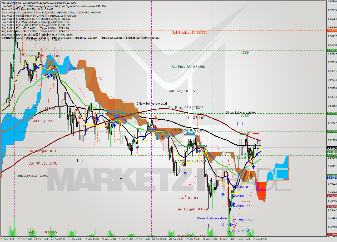Image resolution: width=337 pixels, height=242 pixels.
Task: Click the 0.48358 price axis value
Action: [x=332, y=218]
